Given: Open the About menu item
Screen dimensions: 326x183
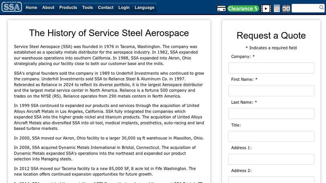Looking at the screenshot, I should coord(48,7).
